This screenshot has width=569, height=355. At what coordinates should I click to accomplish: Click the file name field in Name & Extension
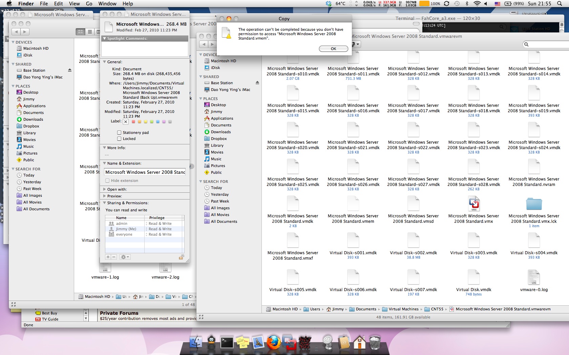pos(145,172)
